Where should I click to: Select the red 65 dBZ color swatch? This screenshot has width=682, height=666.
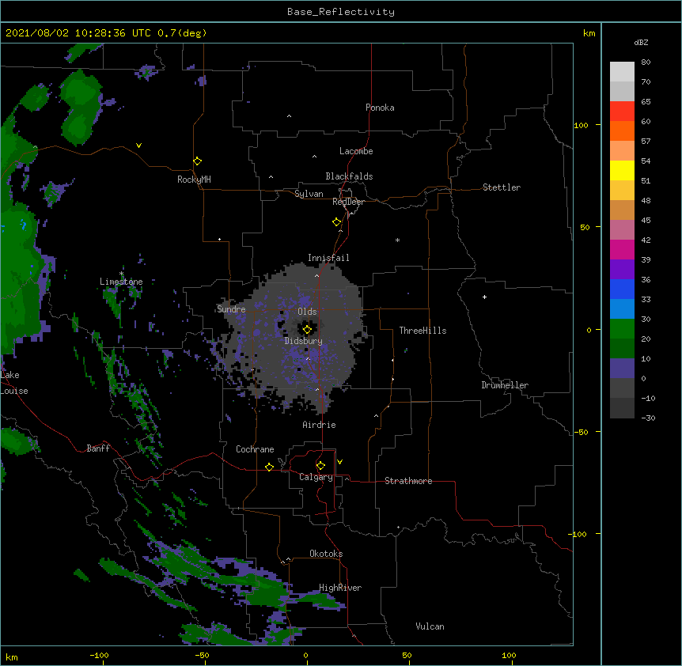pyautogui.click(x=622, y=111)
